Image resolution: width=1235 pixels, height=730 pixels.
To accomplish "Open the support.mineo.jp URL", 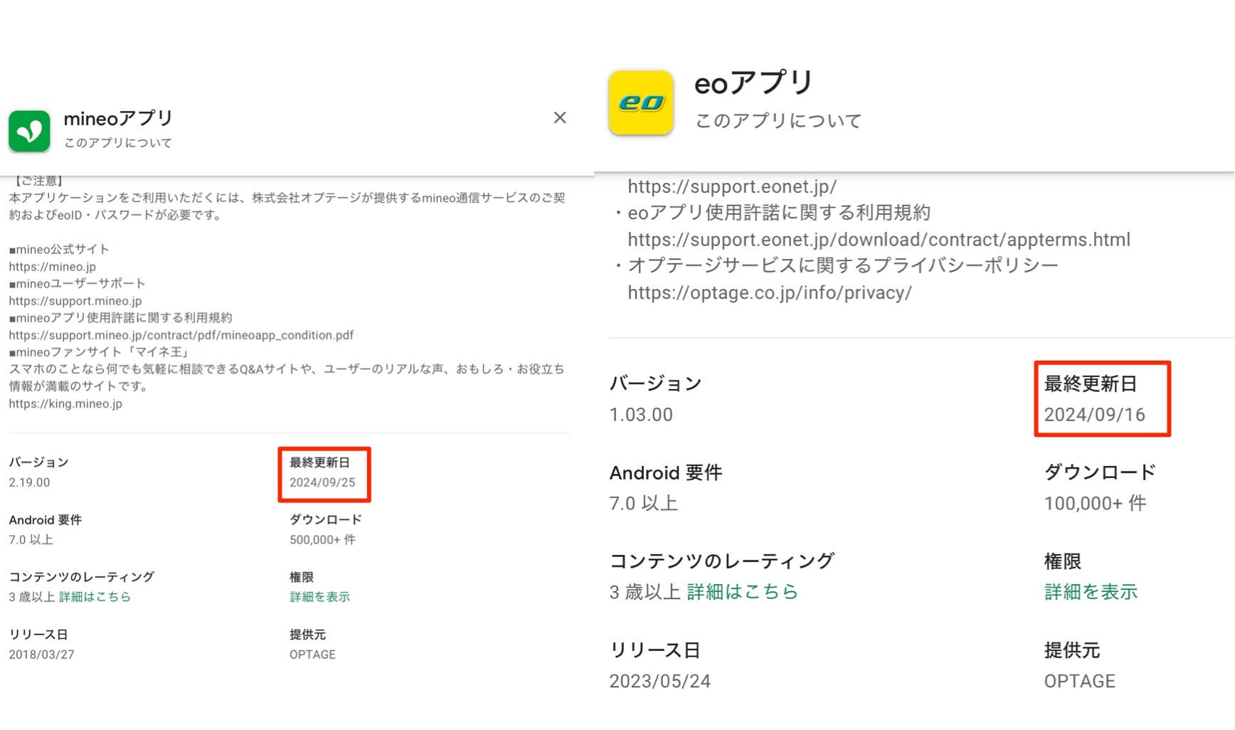I will click(x=75, y=301).
